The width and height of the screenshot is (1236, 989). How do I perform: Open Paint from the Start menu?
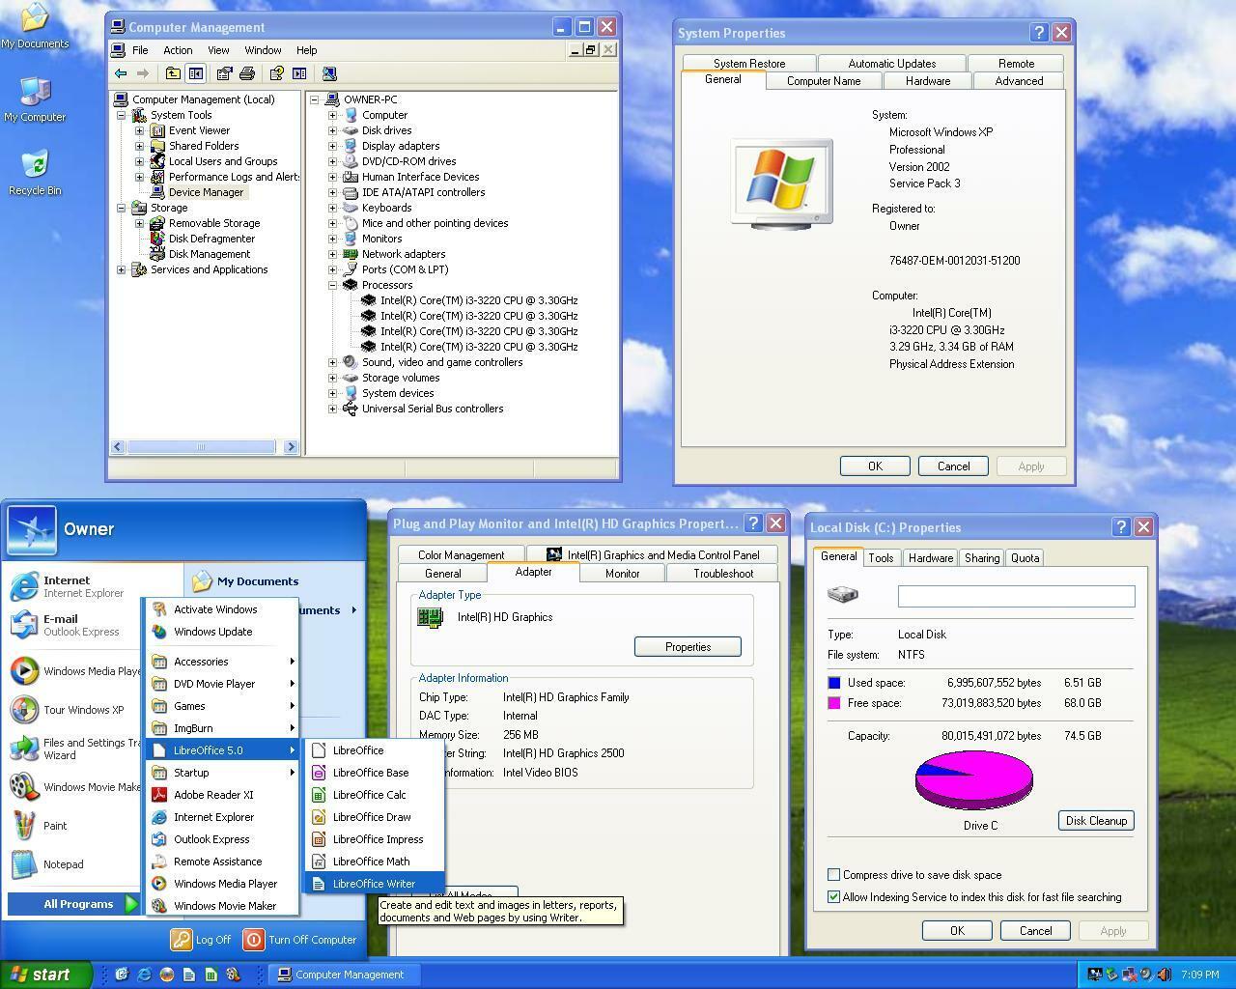click(x=55, y=826)
